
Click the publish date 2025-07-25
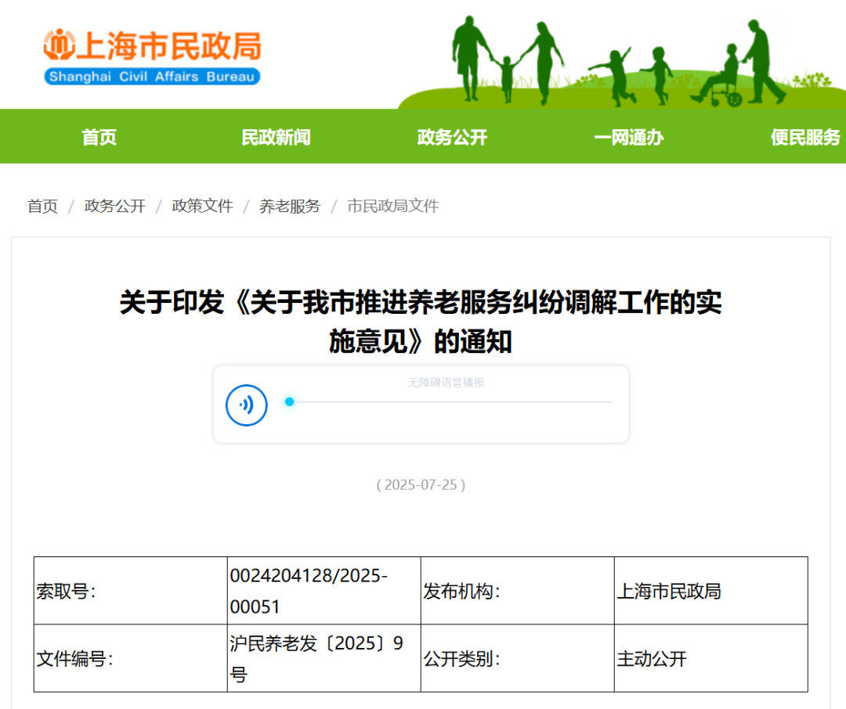click(x=421, y=484)
